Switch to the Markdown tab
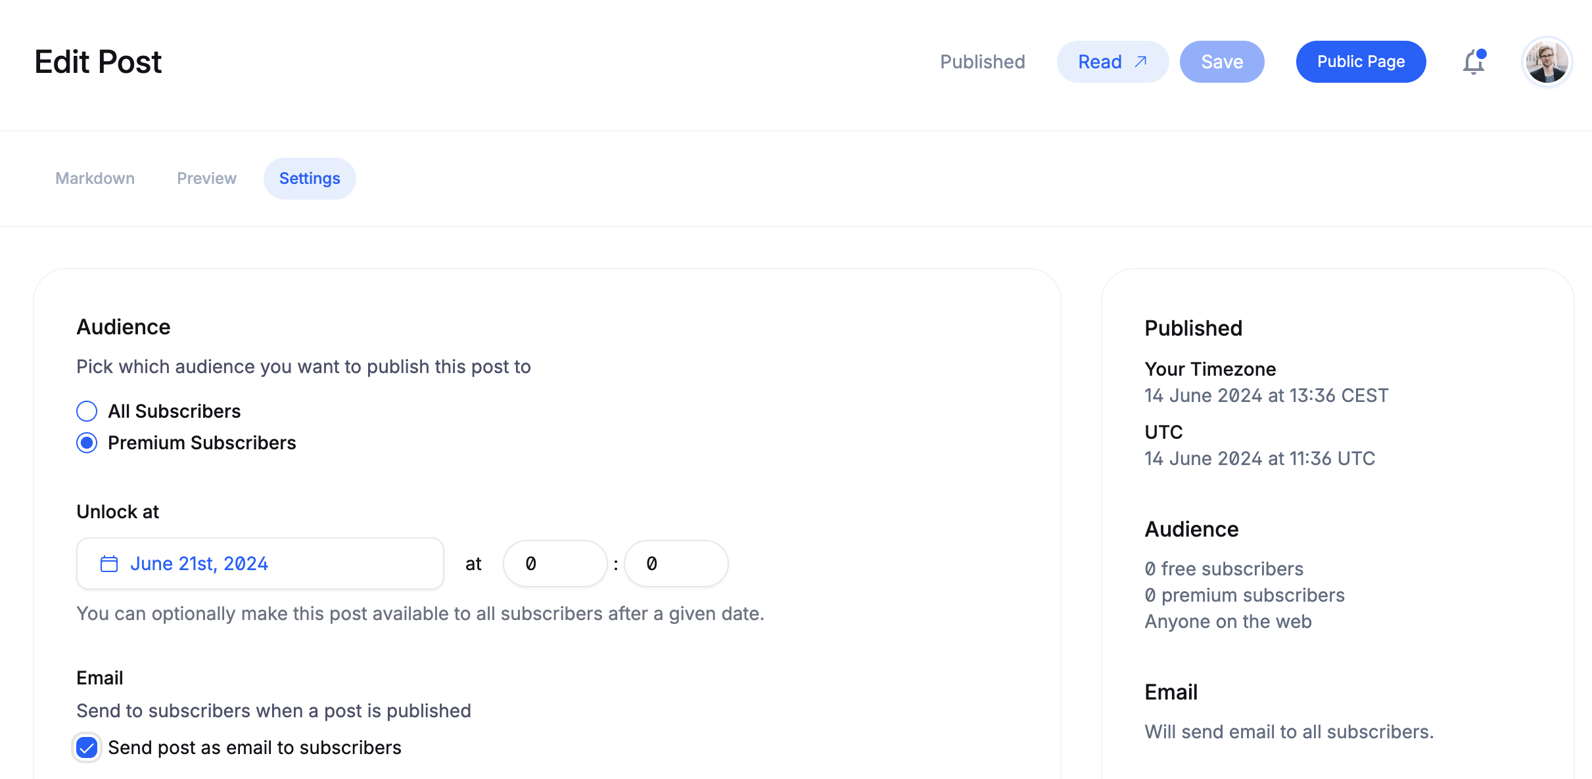This screenshot has height=779, width=1592. click(x=95, y=178)
